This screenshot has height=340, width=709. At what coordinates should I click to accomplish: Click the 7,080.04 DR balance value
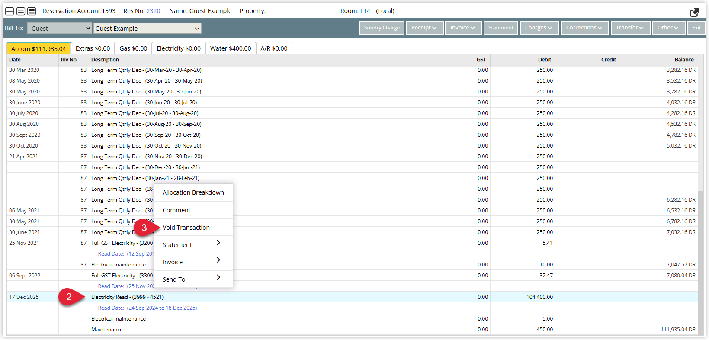pos(681,276)
